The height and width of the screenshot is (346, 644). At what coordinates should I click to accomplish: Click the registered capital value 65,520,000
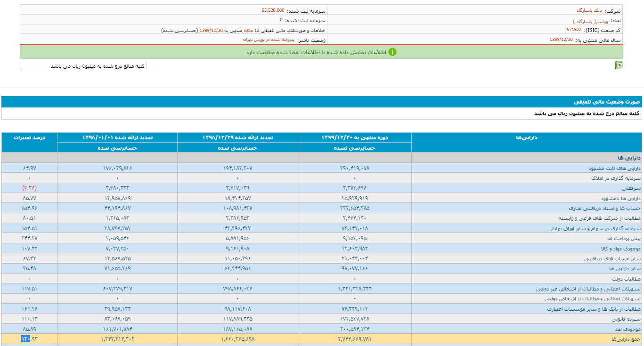(273, 10)
